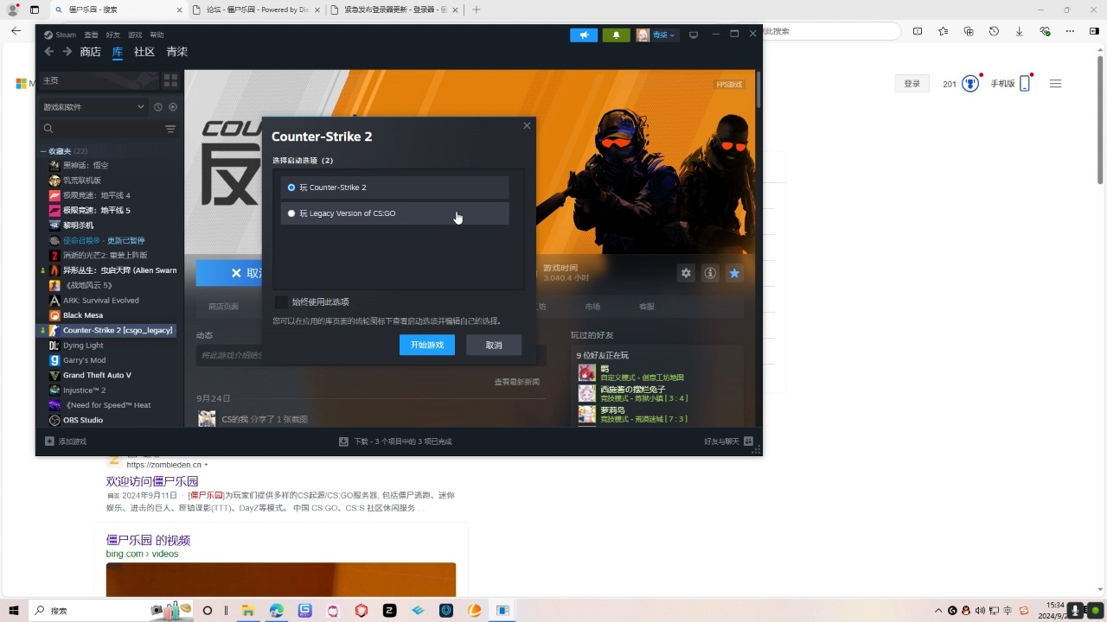The image size is (1107, 622).
Task: Collapse the 收藏夹 category
Action: pos(43,151)
